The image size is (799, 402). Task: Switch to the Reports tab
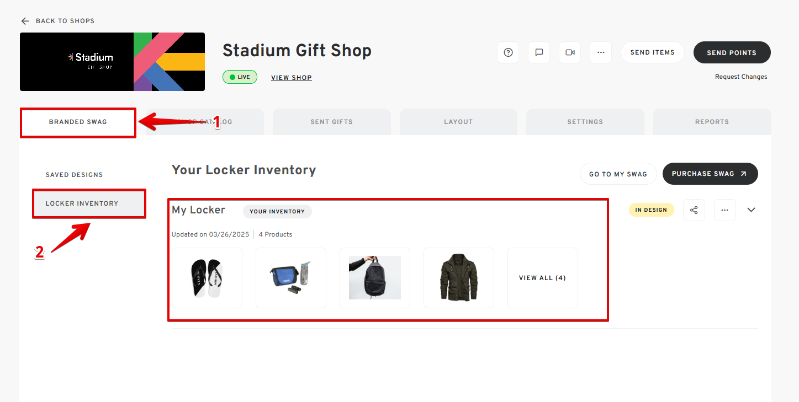(x=712, y=122)
